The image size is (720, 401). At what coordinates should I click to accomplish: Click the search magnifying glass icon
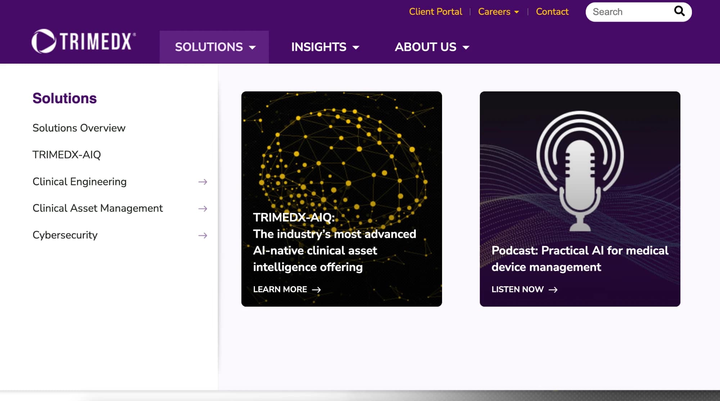coord(679,11)
